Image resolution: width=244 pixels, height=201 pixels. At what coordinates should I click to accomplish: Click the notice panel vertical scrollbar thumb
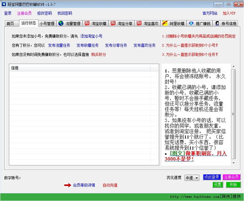tap(234, 114)
